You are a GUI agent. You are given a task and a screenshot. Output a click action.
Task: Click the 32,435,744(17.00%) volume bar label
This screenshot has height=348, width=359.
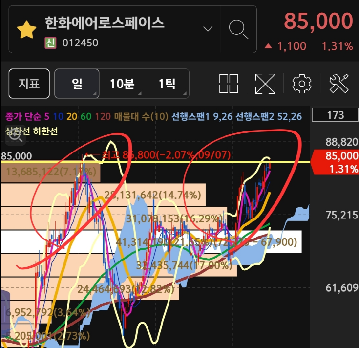coord(184,265)
